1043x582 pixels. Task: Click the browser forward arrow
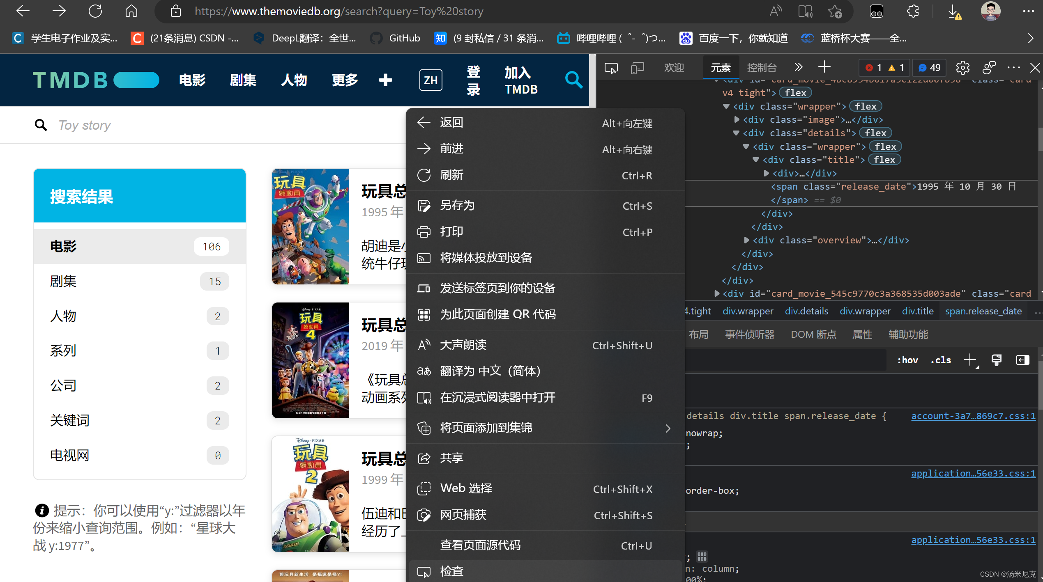(59, 11)
